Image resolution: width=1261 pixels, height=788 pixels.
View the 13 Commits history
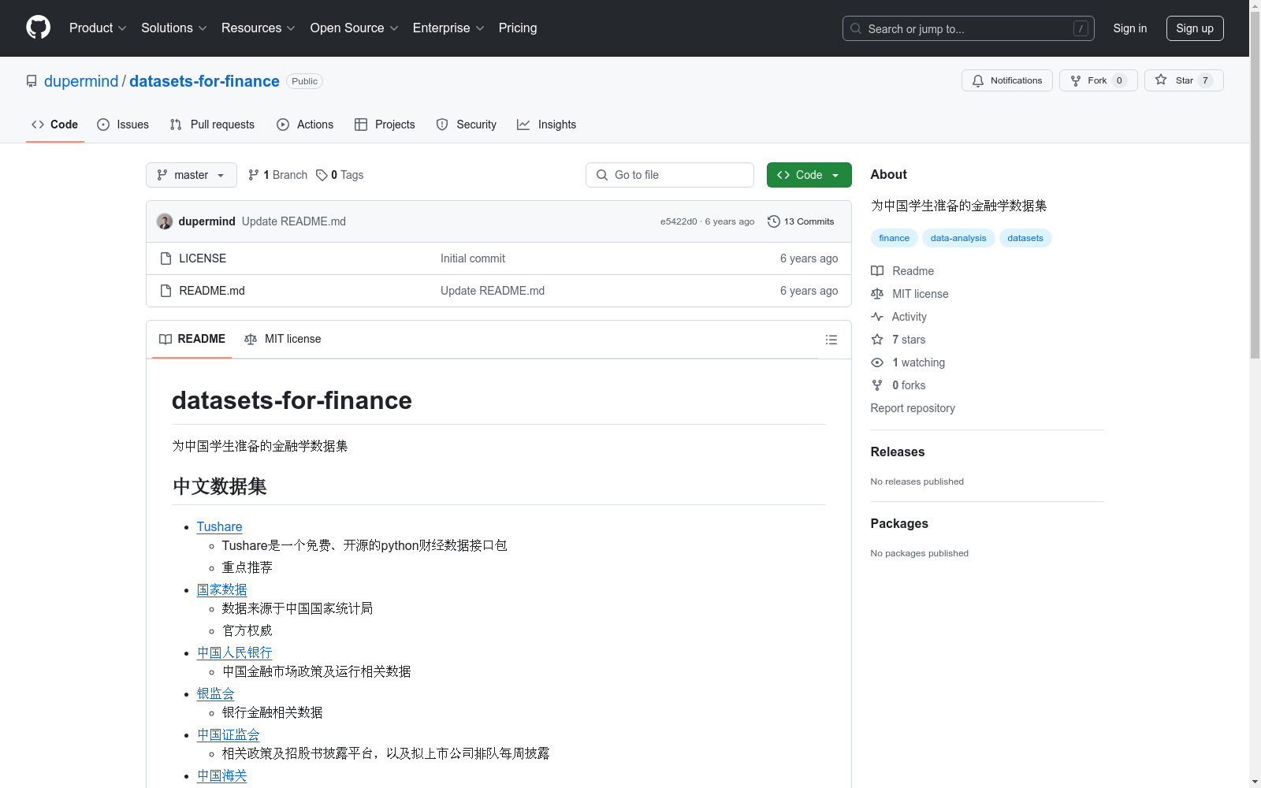pos(801,221)
